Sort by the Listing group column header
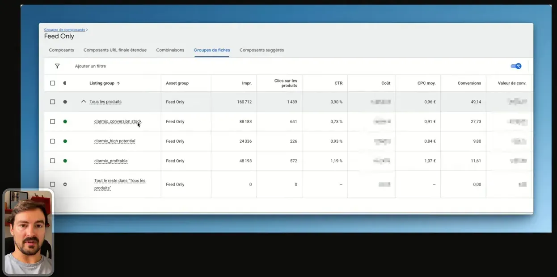 point(102,83)
